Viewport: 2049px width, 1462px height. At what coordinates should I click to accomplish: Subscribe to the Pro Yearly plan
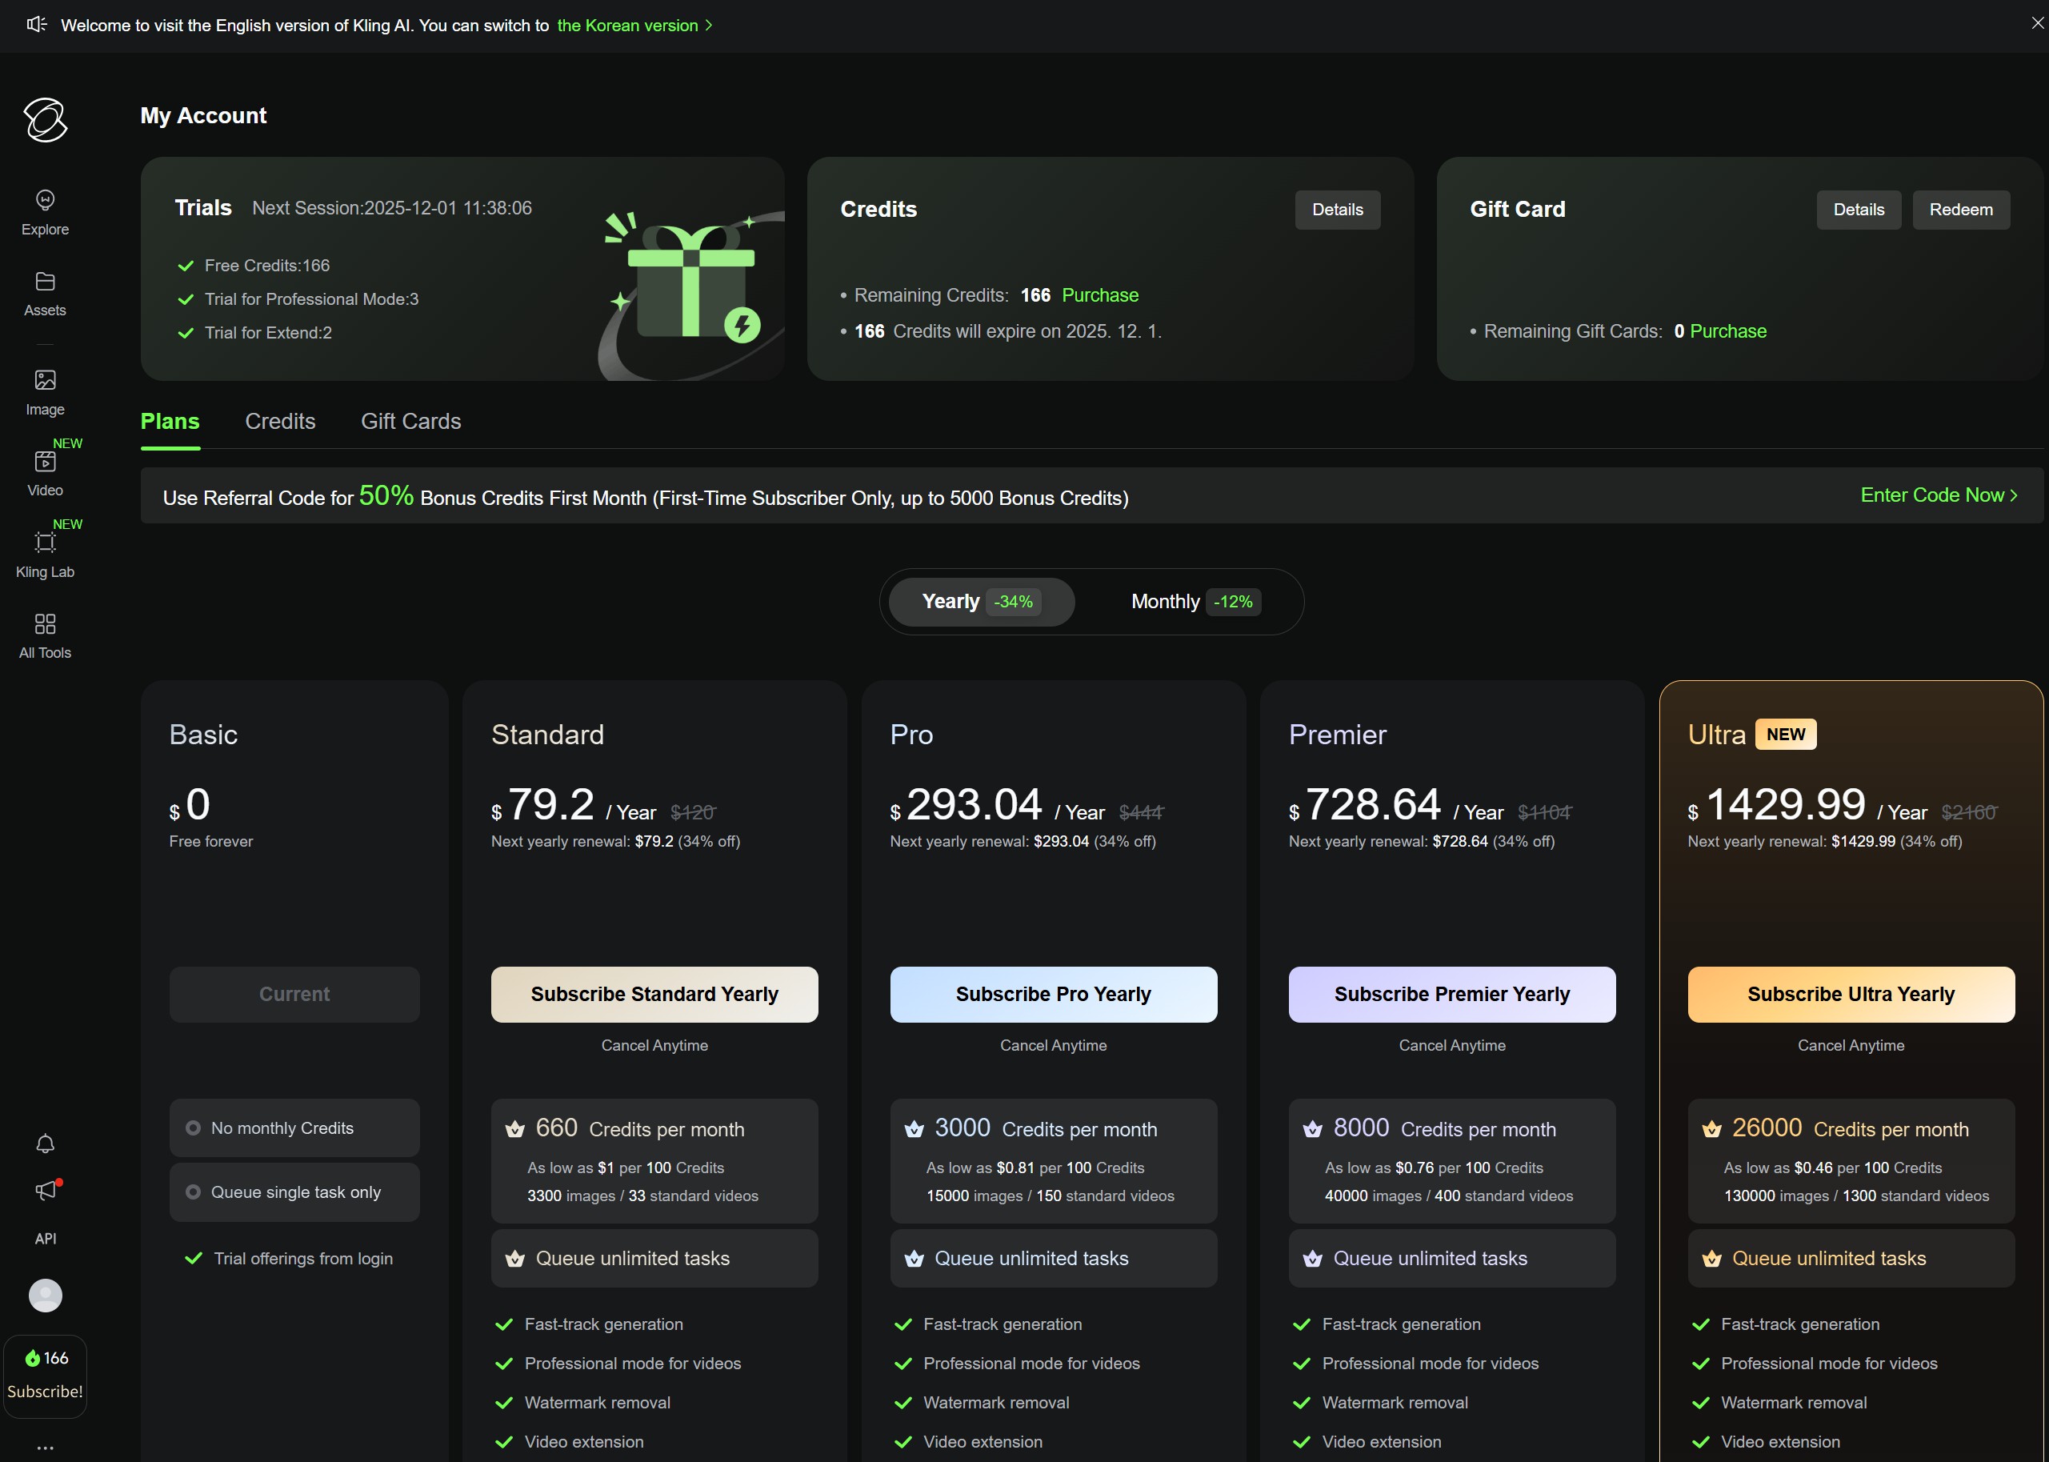1052,994
